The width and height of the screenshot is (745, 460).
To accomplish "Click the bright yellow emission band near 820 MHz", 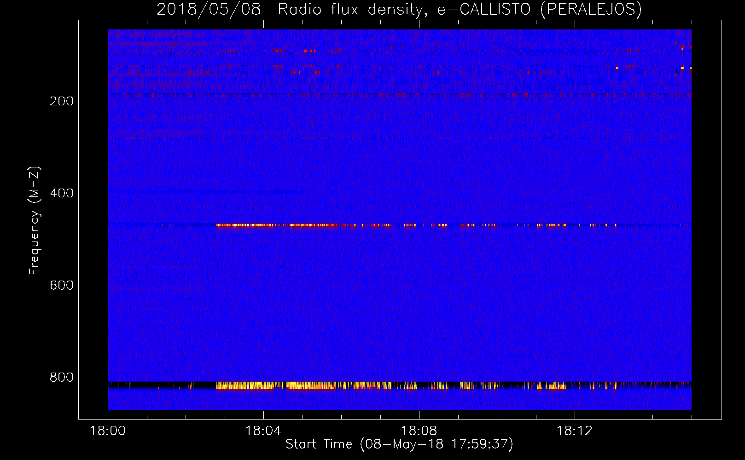I will coord(304,386).
